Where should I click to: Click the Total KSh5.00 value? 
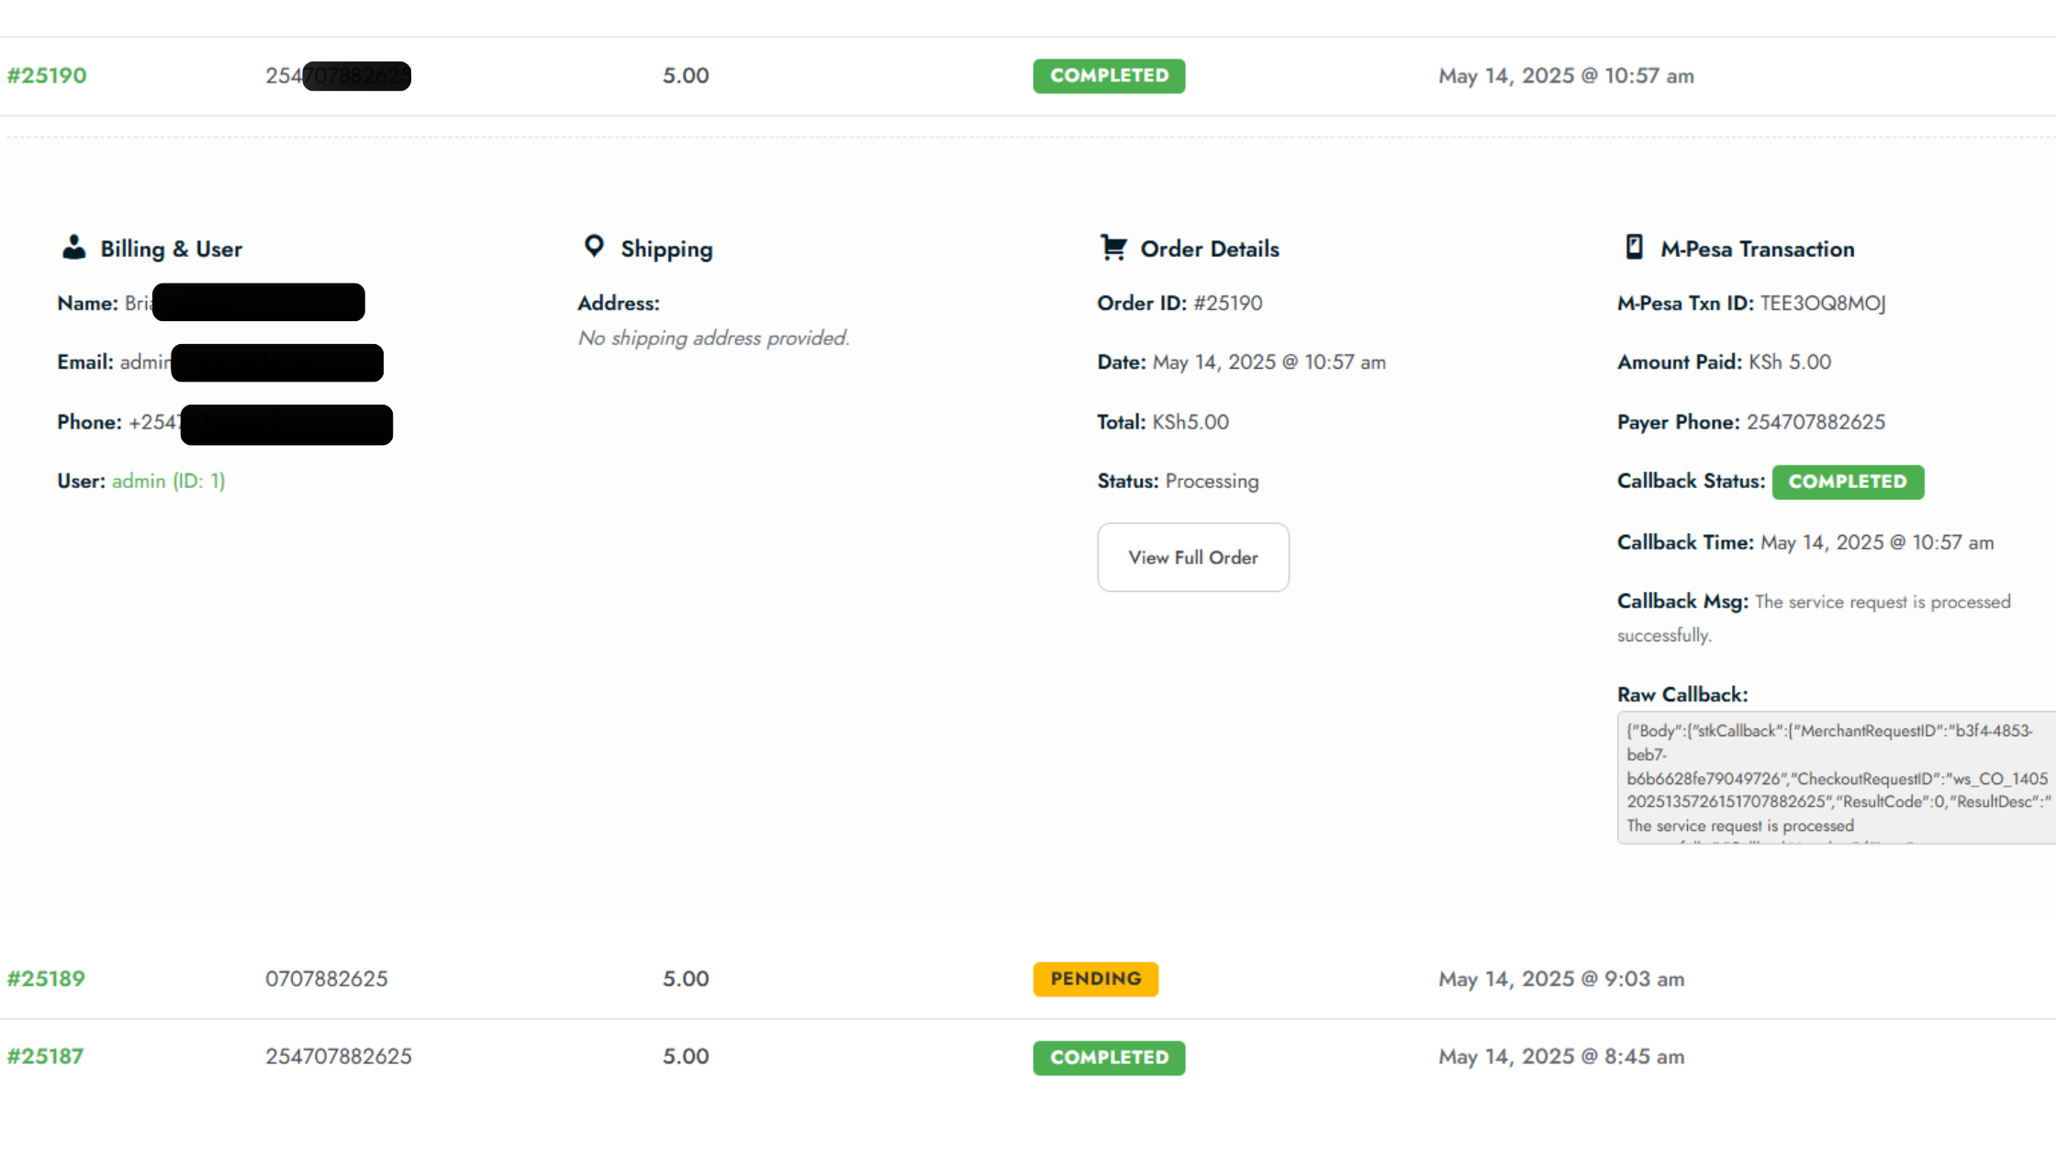(1190, 422)
